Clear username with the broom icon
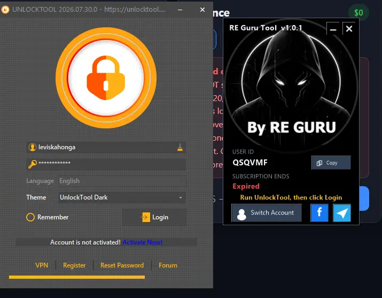Viewport: 382px width, 298px height. point(180,147)
